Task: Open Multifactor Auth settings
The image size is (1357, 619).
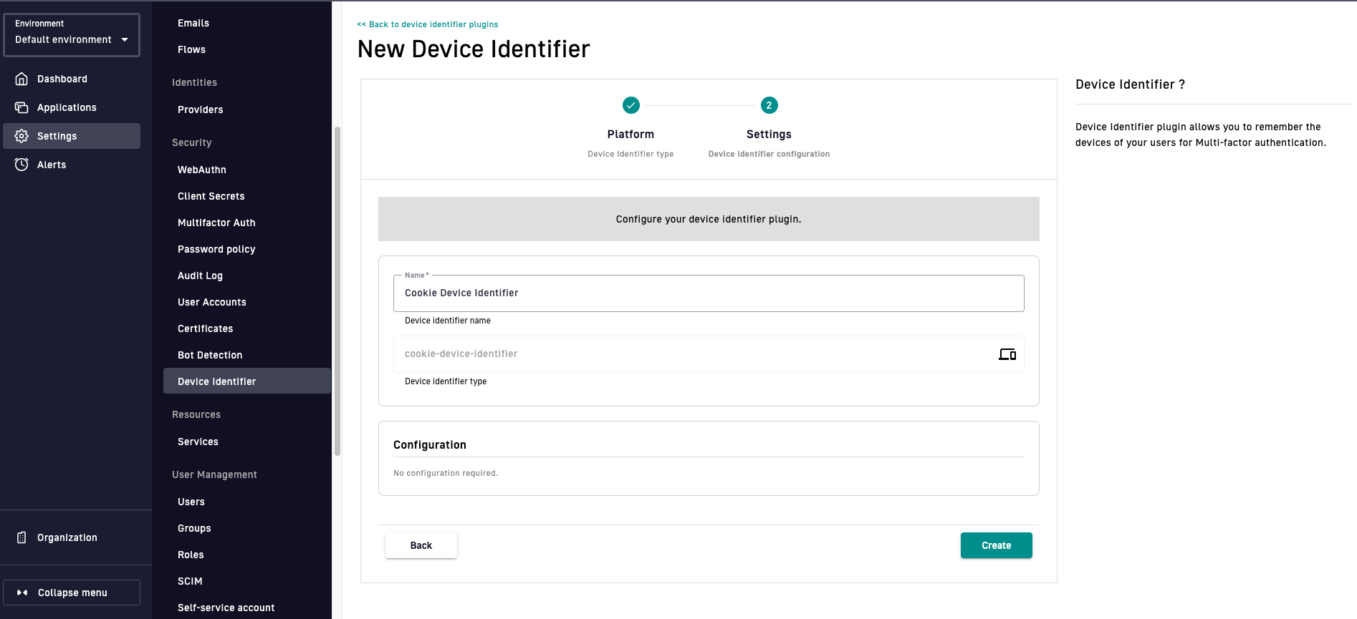Action: coord(216,223)
